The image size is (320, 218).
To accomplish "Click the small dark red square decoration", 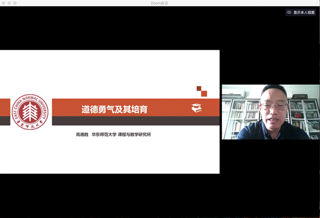I will [199, 88].
